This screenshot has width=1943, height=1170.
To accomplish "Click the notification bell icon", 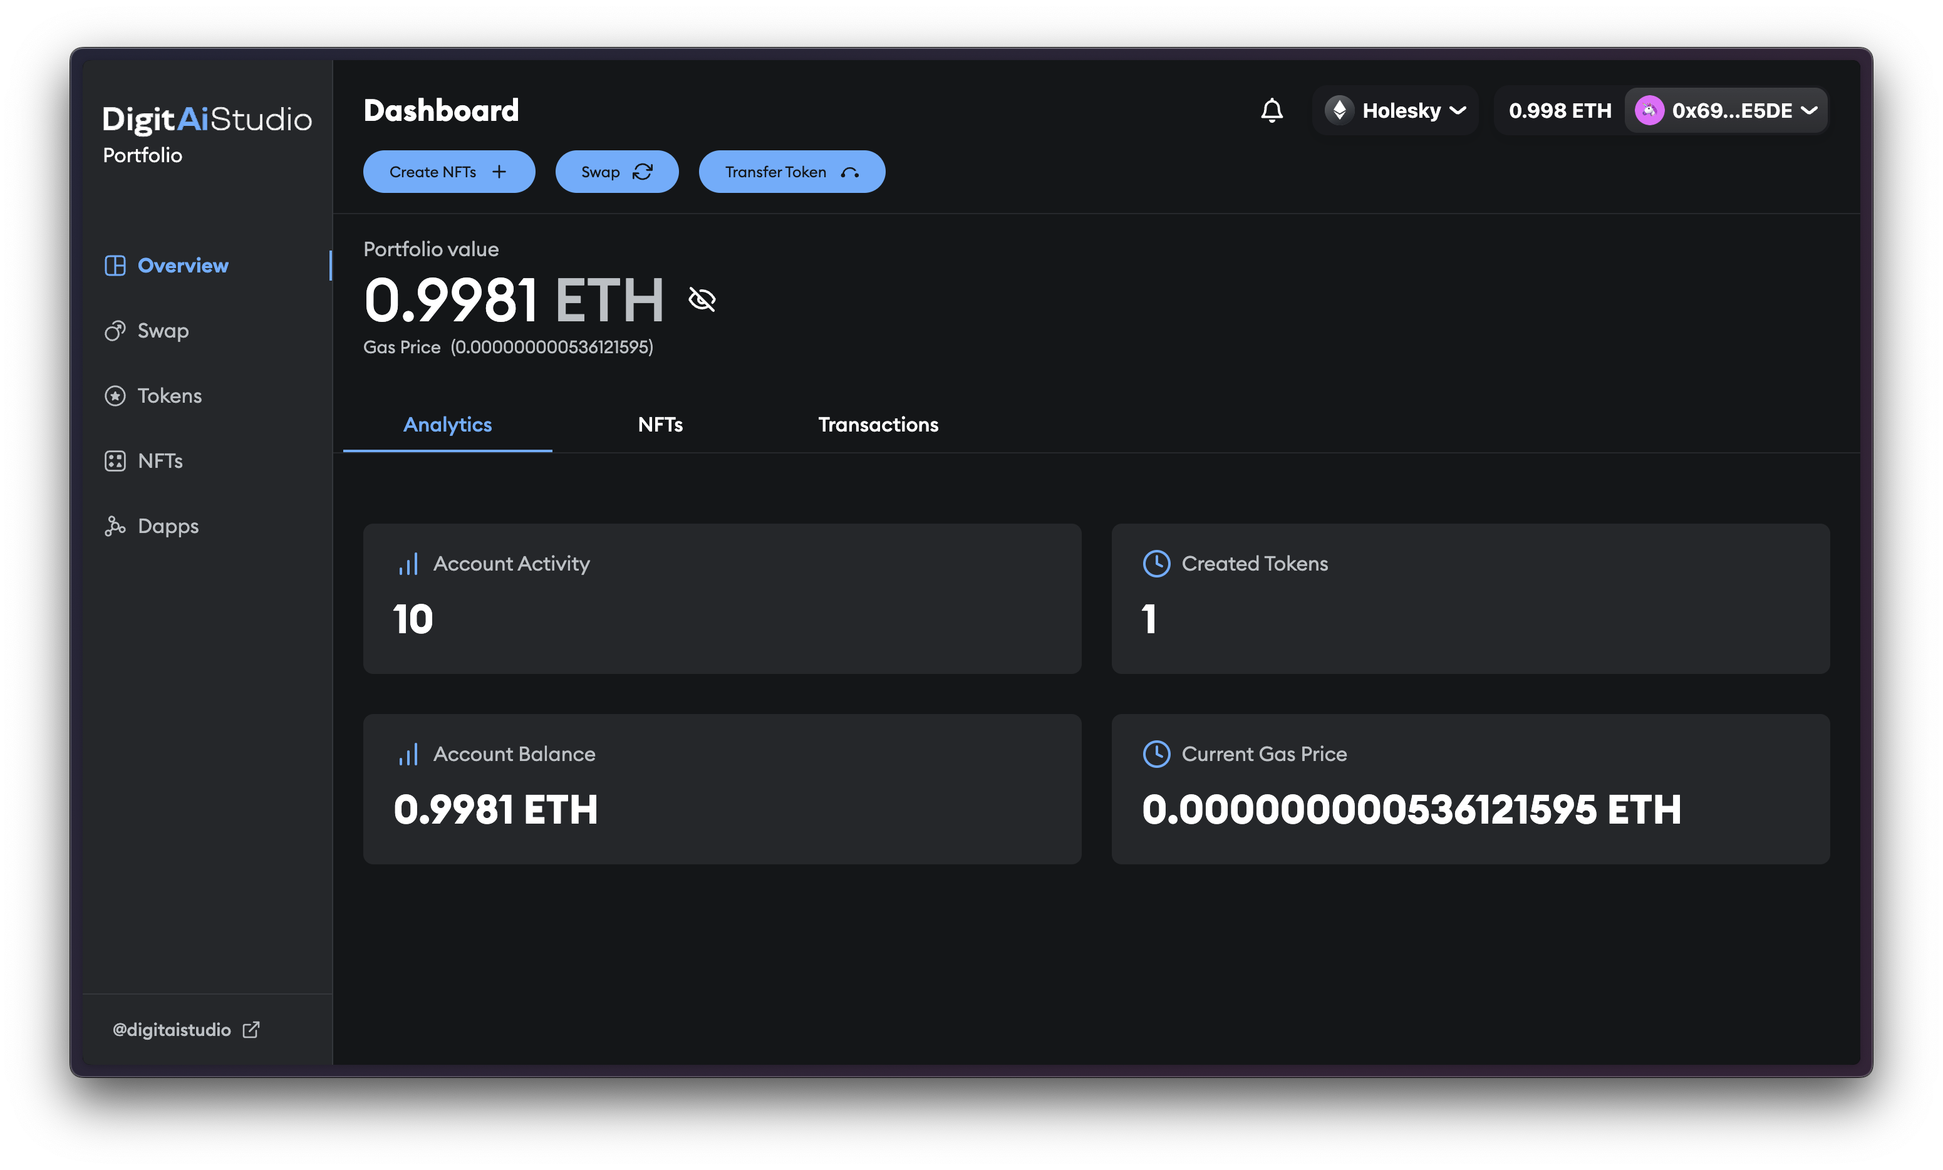I will 1272,110.
